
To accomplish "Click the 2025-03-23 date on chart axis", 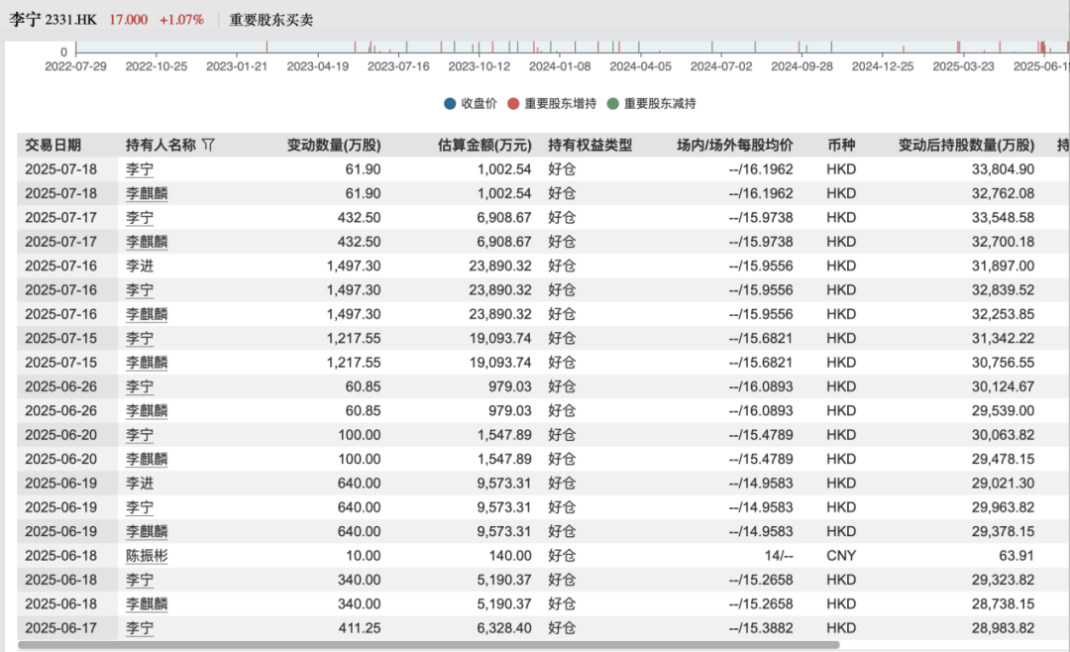I will tap(964, 66).
